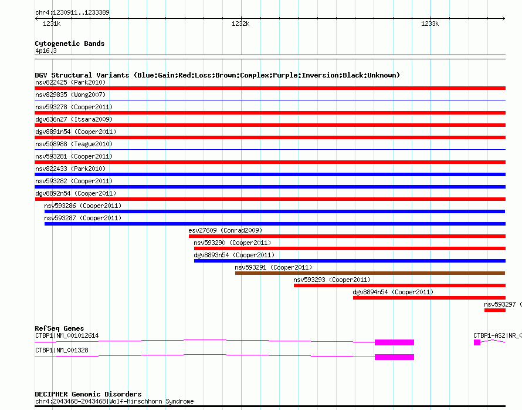Open variant esv27609 (Conrad2009) label
This screenshot has width=522, height=410.
(x=225, y=230)
